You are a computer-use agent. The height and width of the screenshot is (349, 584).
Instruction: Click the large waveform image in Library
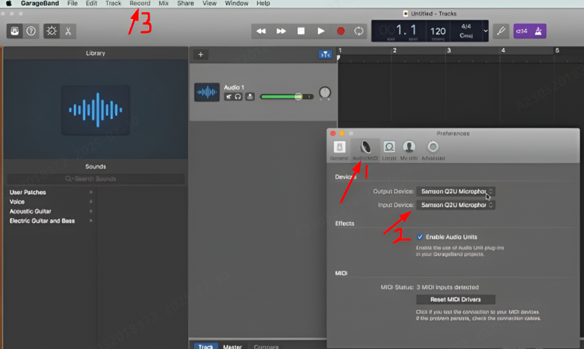tap(96, 110)
